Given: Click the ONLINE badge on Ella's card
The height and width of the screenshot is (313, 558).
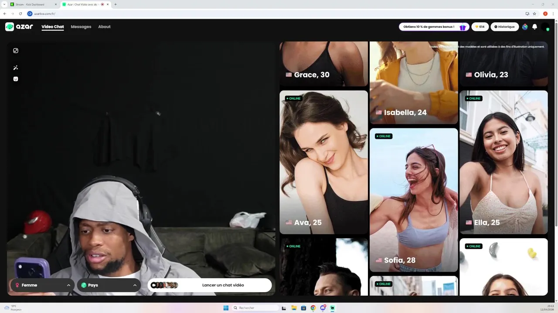Looking at the screenshot, I should [473, 98].
